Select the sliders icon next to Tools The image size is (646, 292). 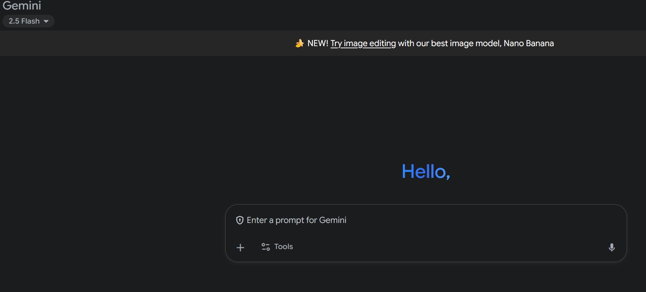tap(265, 247)
